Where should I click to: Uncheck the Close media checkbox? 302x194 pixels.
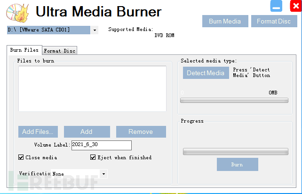(21, 157)
